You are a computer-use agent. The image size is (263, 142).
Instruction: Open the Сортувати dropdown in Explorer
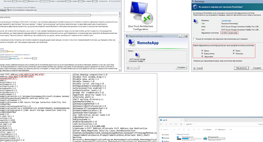pos(208,130)
